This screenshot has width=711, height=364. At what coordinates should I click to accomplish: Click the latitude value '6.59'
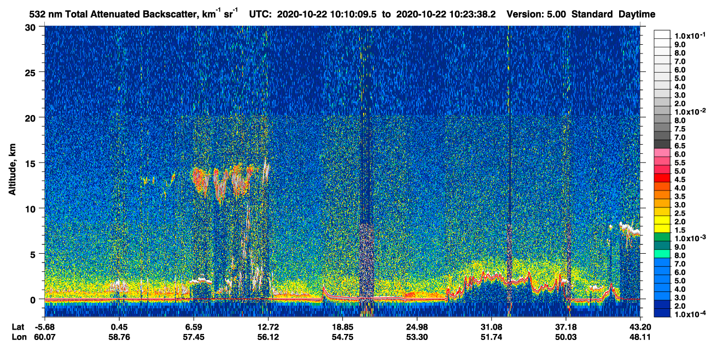coord(194,327)
